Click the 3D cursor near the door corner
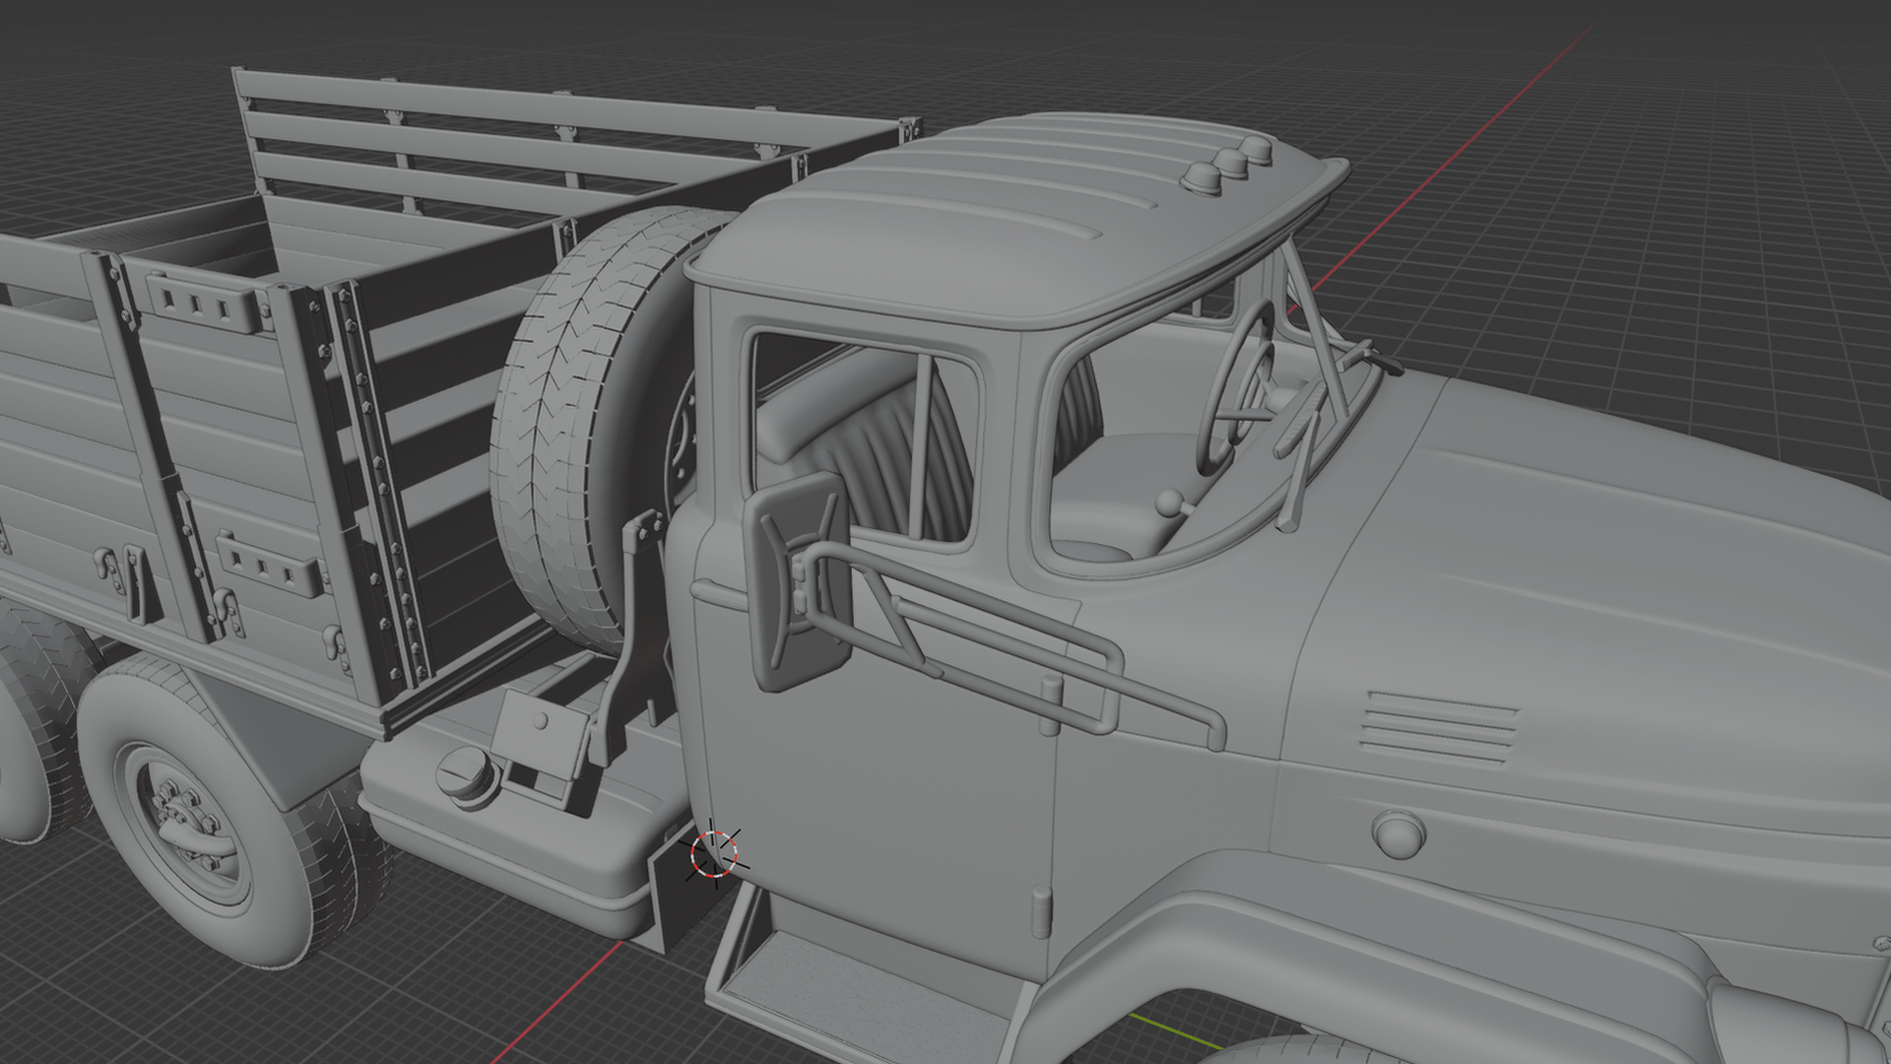The height and width of the screenshot is (1064, 1891). coord(713,853)
